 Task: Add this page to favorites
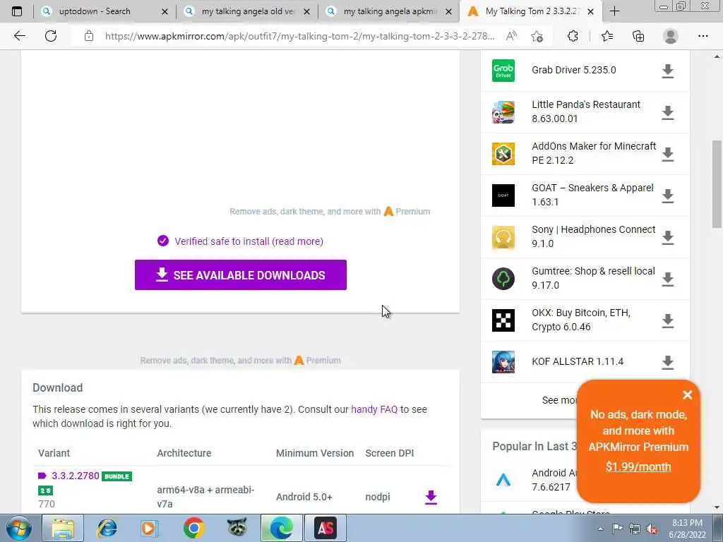tap(537, 36)
